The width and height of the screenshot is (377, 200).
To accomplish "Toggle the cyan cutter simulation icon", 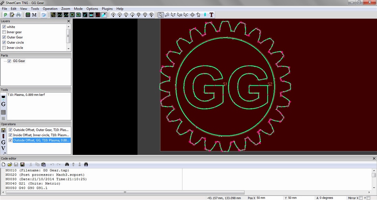I will pyautogui.click(x=104, y=15).
